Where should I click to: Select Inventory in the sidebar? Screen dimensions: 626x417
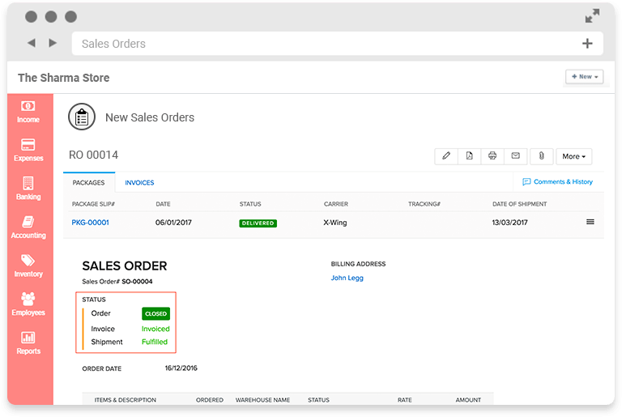[28, 266]
